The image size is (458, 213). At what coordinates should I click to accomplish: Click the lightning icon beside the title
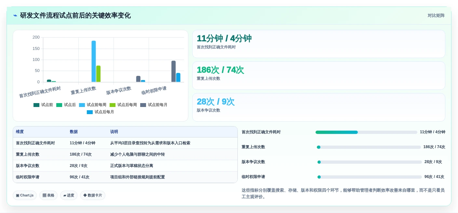coord(15,16)
